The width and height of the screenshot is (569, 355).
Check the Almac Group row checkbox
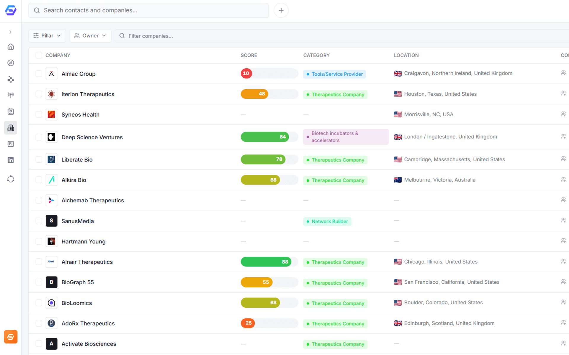tap(39, 74)
